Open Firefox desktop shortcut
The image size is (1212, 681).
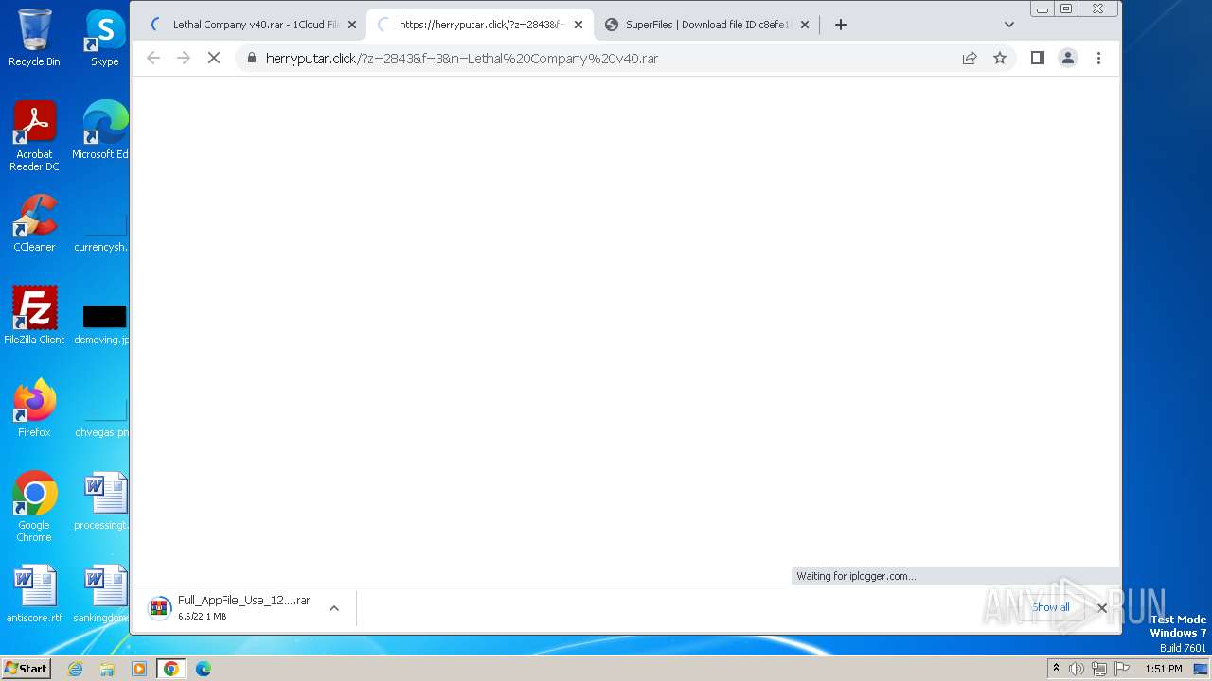tap(34, 408)
